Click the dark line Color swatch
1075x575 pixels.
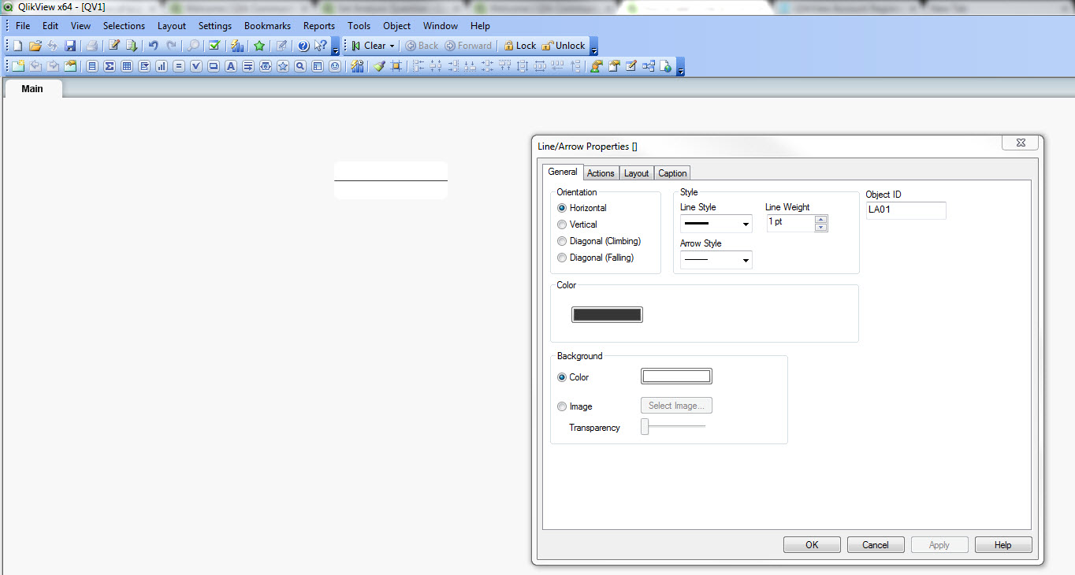[607, 315]
